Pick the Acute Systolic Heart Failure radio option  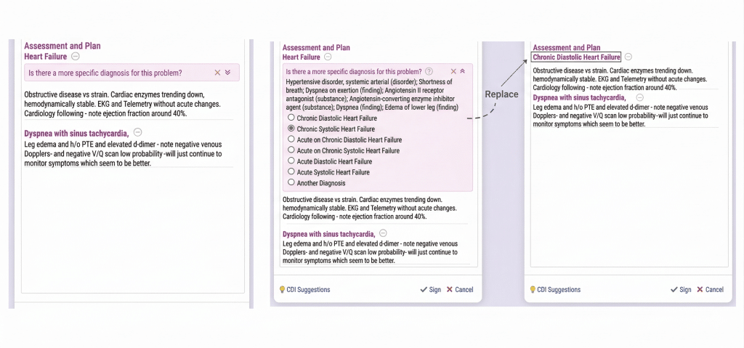point(292,172)
